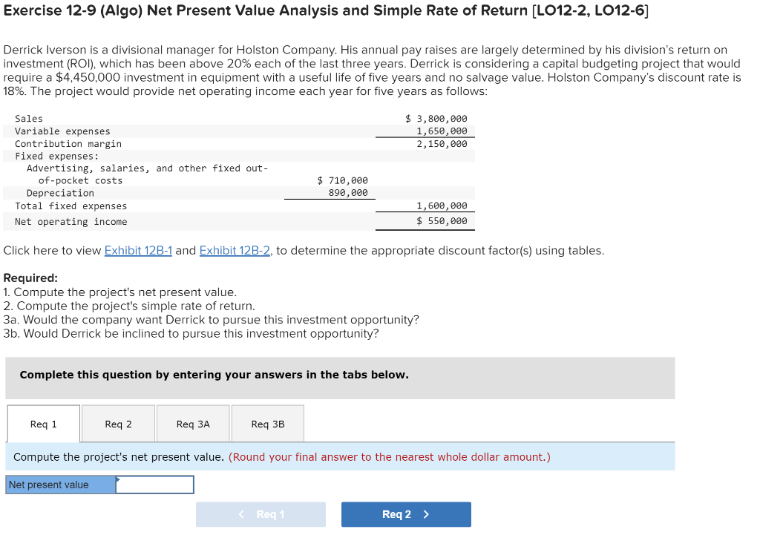Click the grayed-out Req 1 back button
Image resolution: width=760 pixels, height=535 pixels.
coord(261,514)
